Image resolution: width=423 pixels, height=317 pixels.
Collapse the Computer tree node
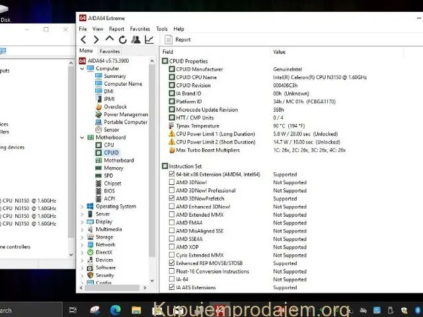pos(82,69)
